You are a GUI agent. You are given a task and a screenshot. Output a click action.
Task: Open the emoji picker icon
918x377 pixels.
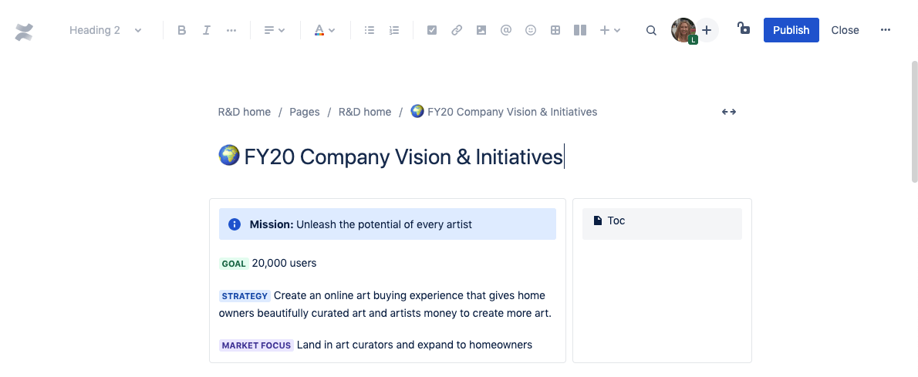coord(531,30)
